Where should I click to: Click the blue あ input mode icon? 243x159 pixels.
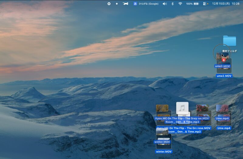(135, 4)
